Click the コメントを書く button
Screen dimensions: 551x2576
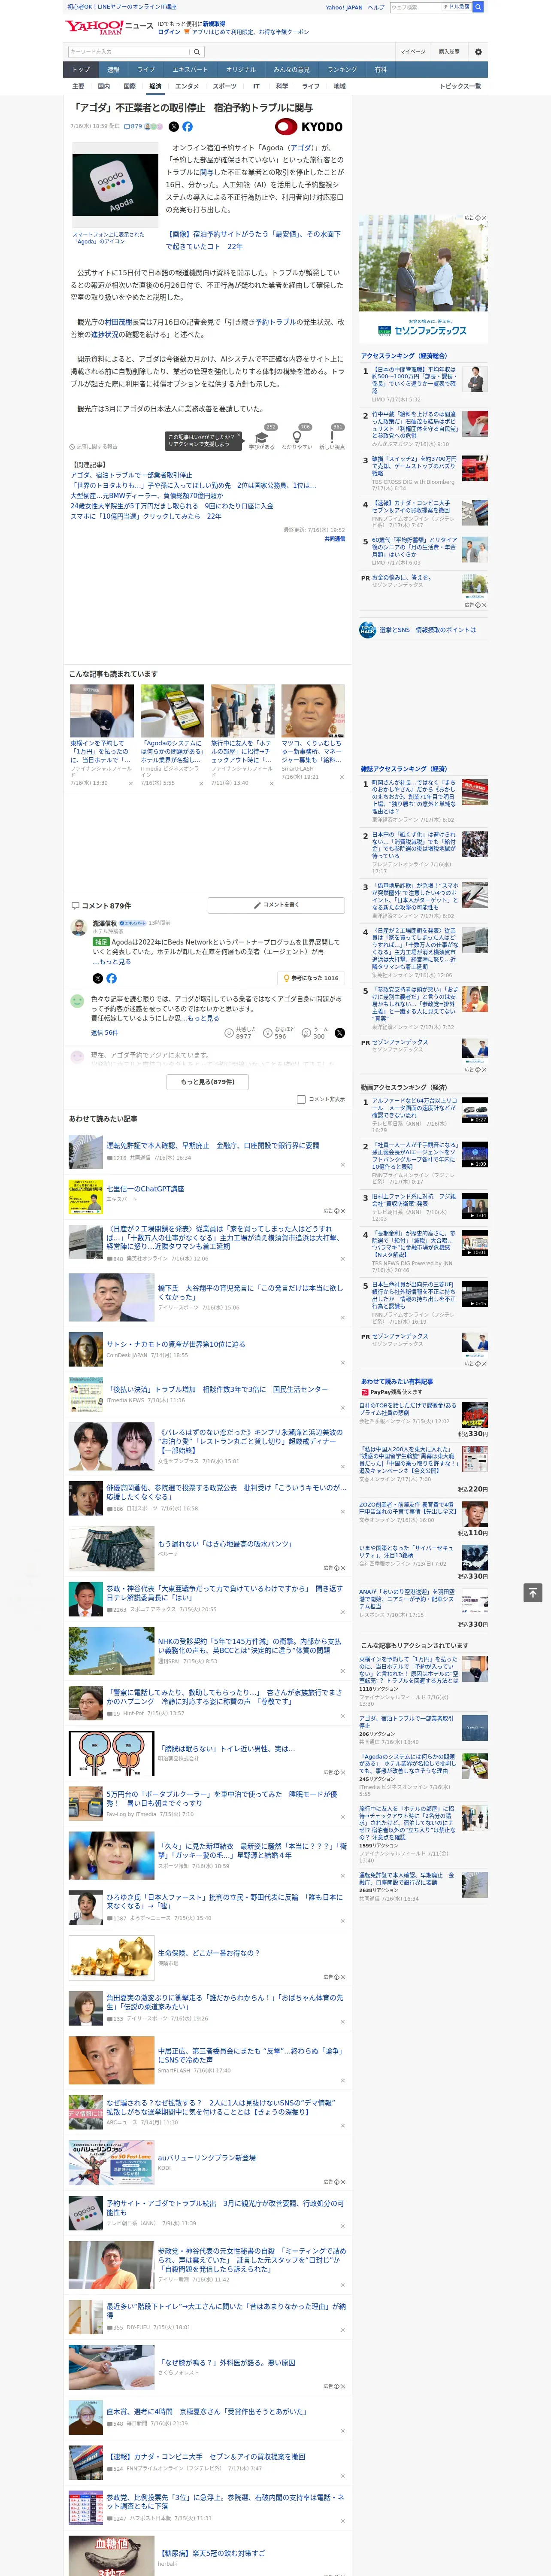[x=276, y=905]
